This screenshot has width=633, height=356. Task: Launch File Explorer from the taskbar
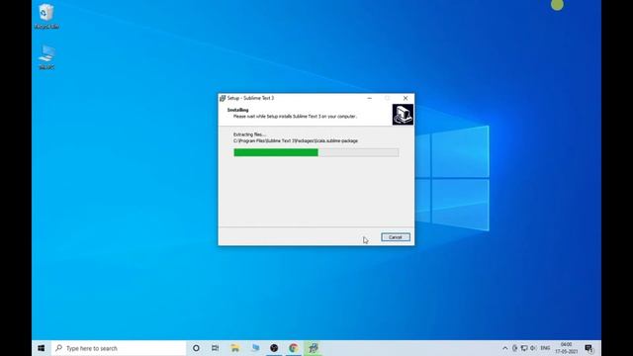pos(235,348)
